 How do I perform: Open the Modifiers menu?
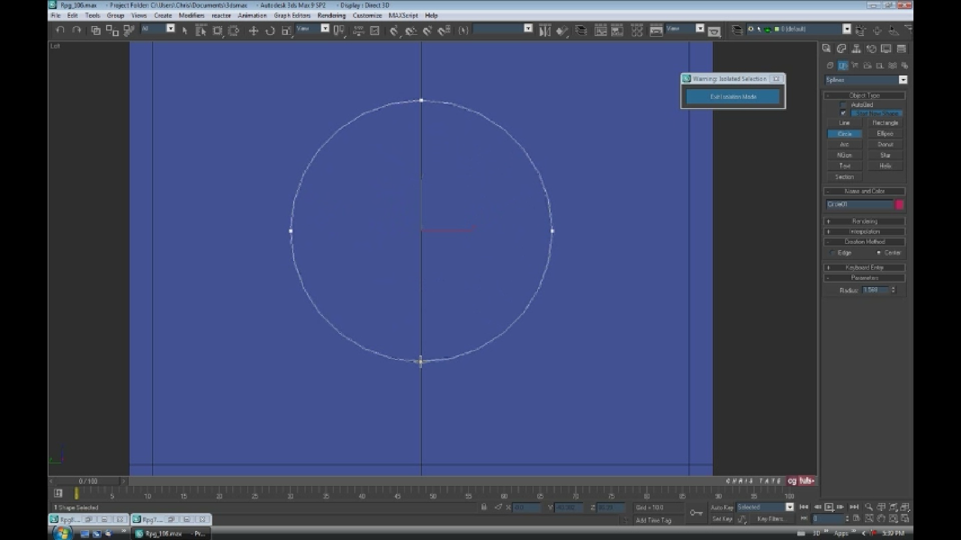point(191,15)
